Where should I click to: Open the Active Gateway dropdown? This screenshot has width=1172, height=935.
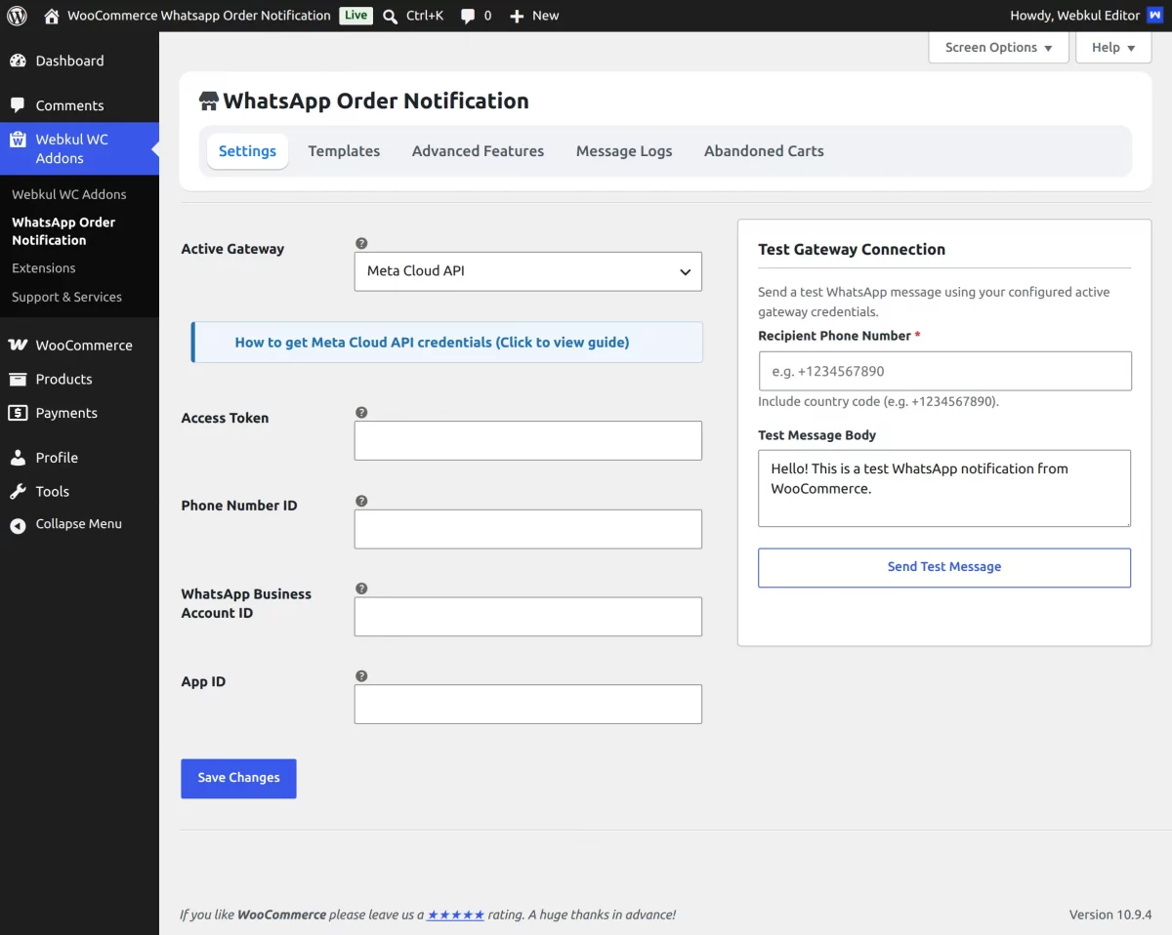[528, 271]
